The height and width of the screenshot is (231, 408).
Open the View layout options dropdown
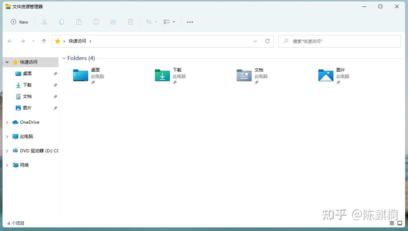pos(169,22)
